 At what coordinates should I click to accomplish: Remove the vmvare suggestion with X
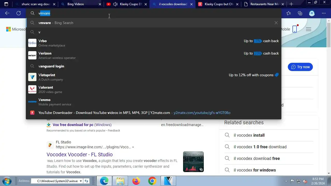click(276, 23)
